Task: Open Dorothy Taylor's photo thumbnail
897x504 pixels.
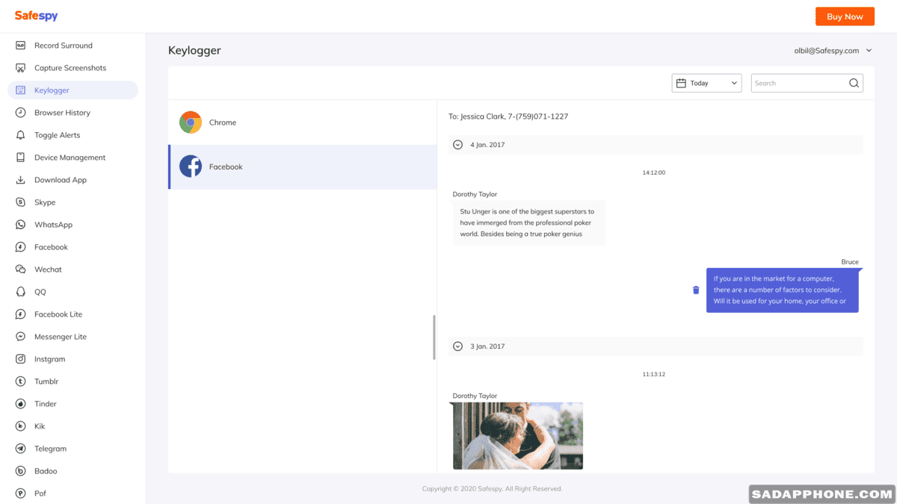Action: pyautogui.click(x=518, y=436)
